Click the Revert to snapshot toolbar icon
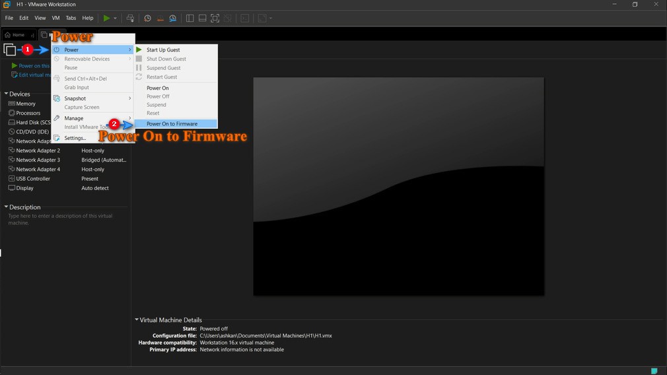The width and height of the screenshot is (667, 375). click(x=160, y=18)
